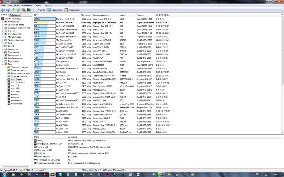Select the FPU VP8 benchmark icon

[x=9, y=95]
